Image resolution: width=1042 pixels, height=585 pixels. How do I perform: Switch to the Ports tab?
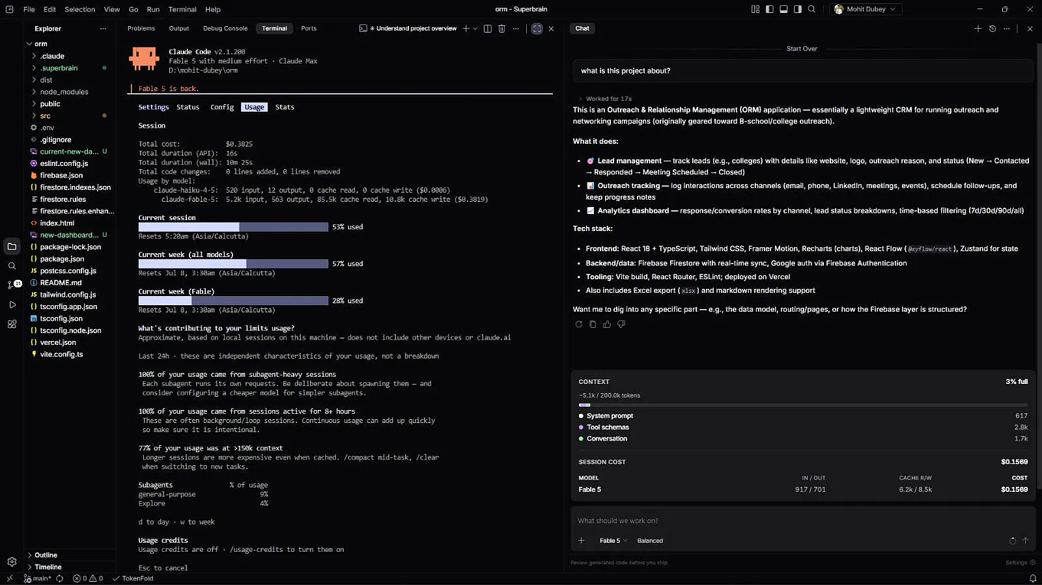click(x=309, y=29)
